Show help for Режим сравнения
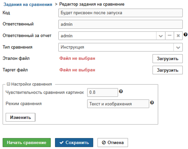Screen dimensions: 188x149 click(x=152, y=103)
